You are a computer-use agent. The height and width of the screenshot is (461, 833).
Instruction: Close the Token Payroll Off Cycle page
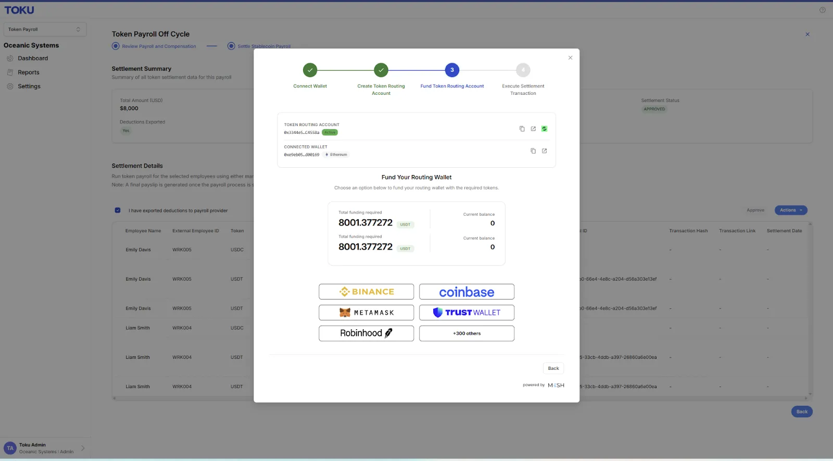[x=807, y=34]
